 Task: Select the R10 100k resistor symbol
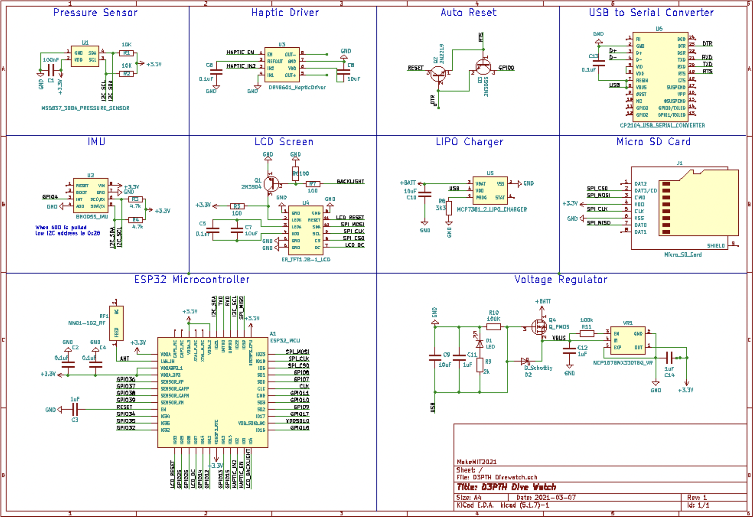[493, 327]
